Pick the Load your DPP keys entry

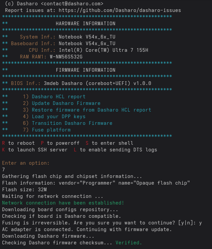coord(58,117)
